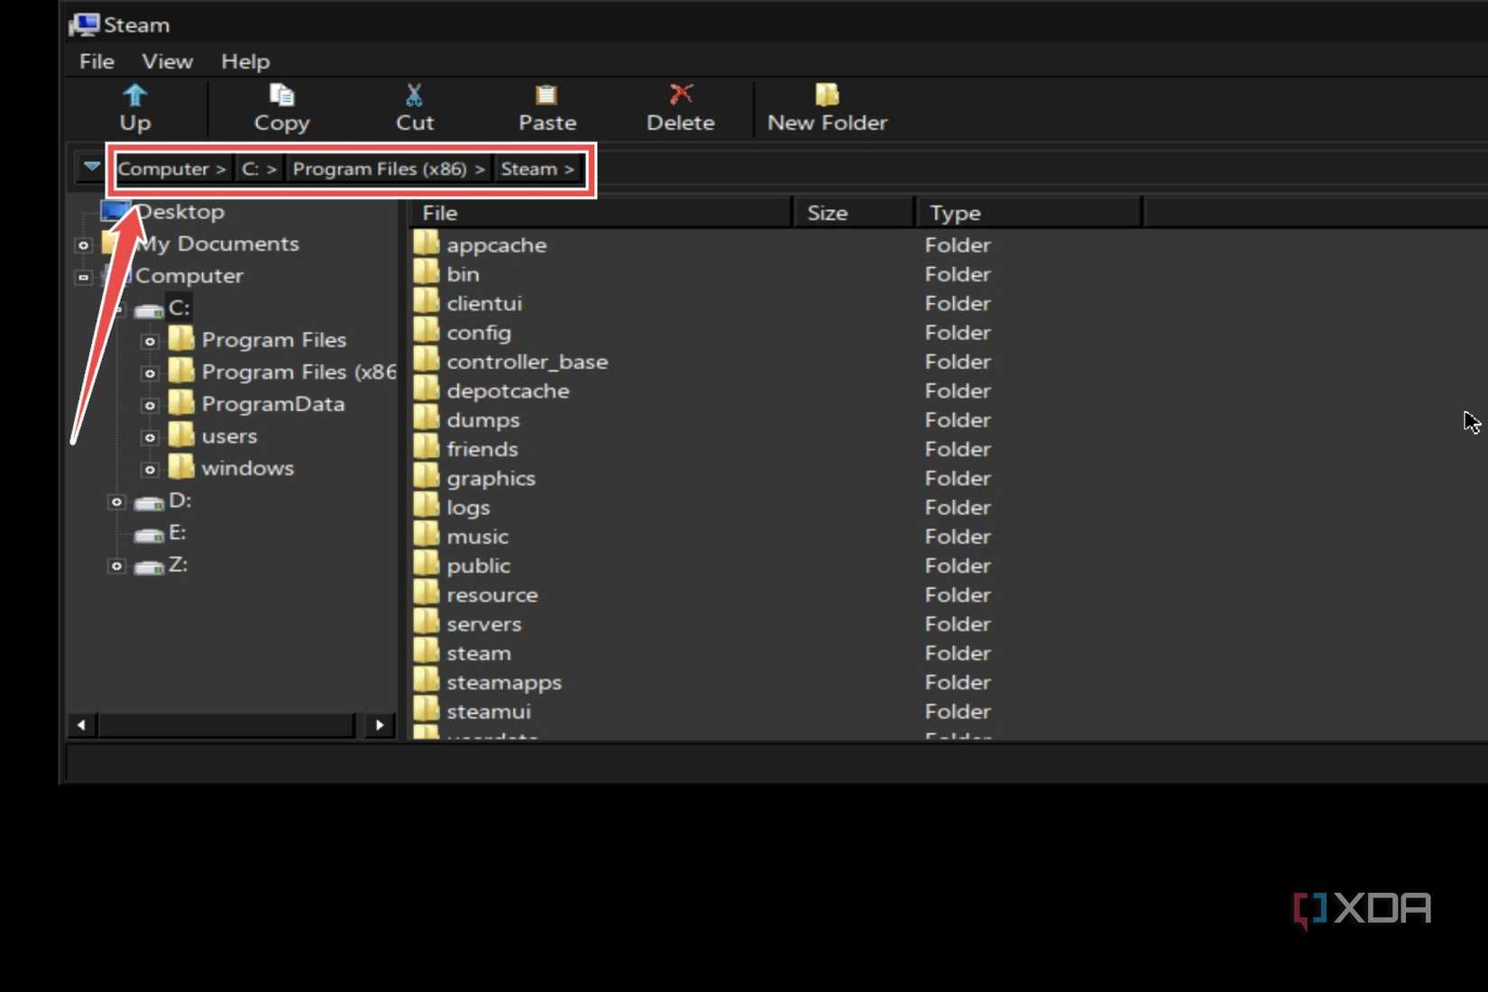This screenshot has height=992, width=1488.
Task: Collapse the Computer tree node
Action: click(83, 277)
